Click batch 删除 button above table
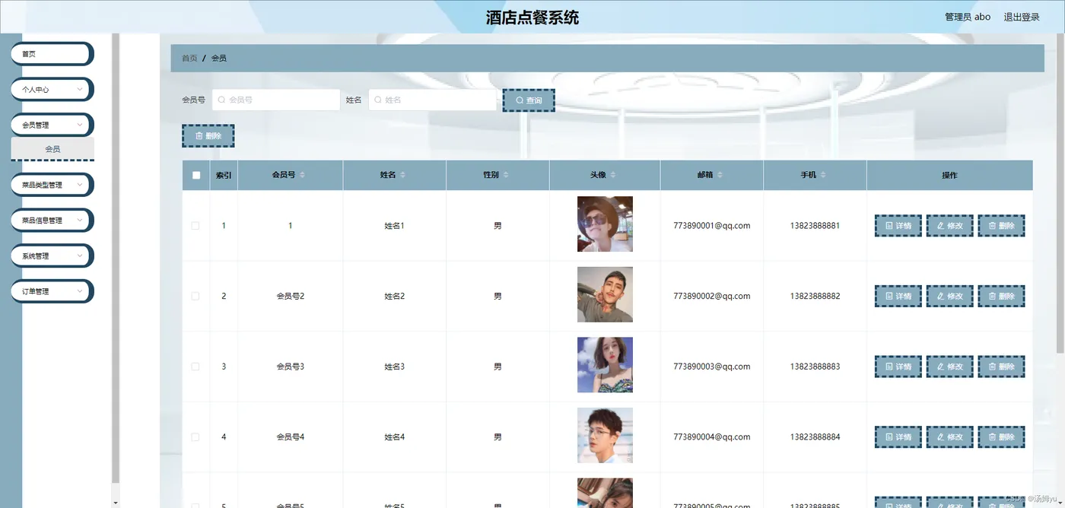The height and width of the screenshot is (508, 1065). (x=208, y=136)
